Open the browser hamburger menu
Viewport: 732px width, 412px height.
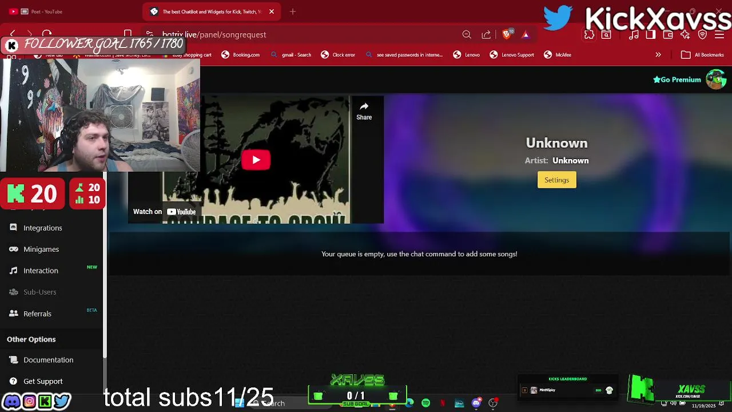pyautogui.click(x=719, y=35)
